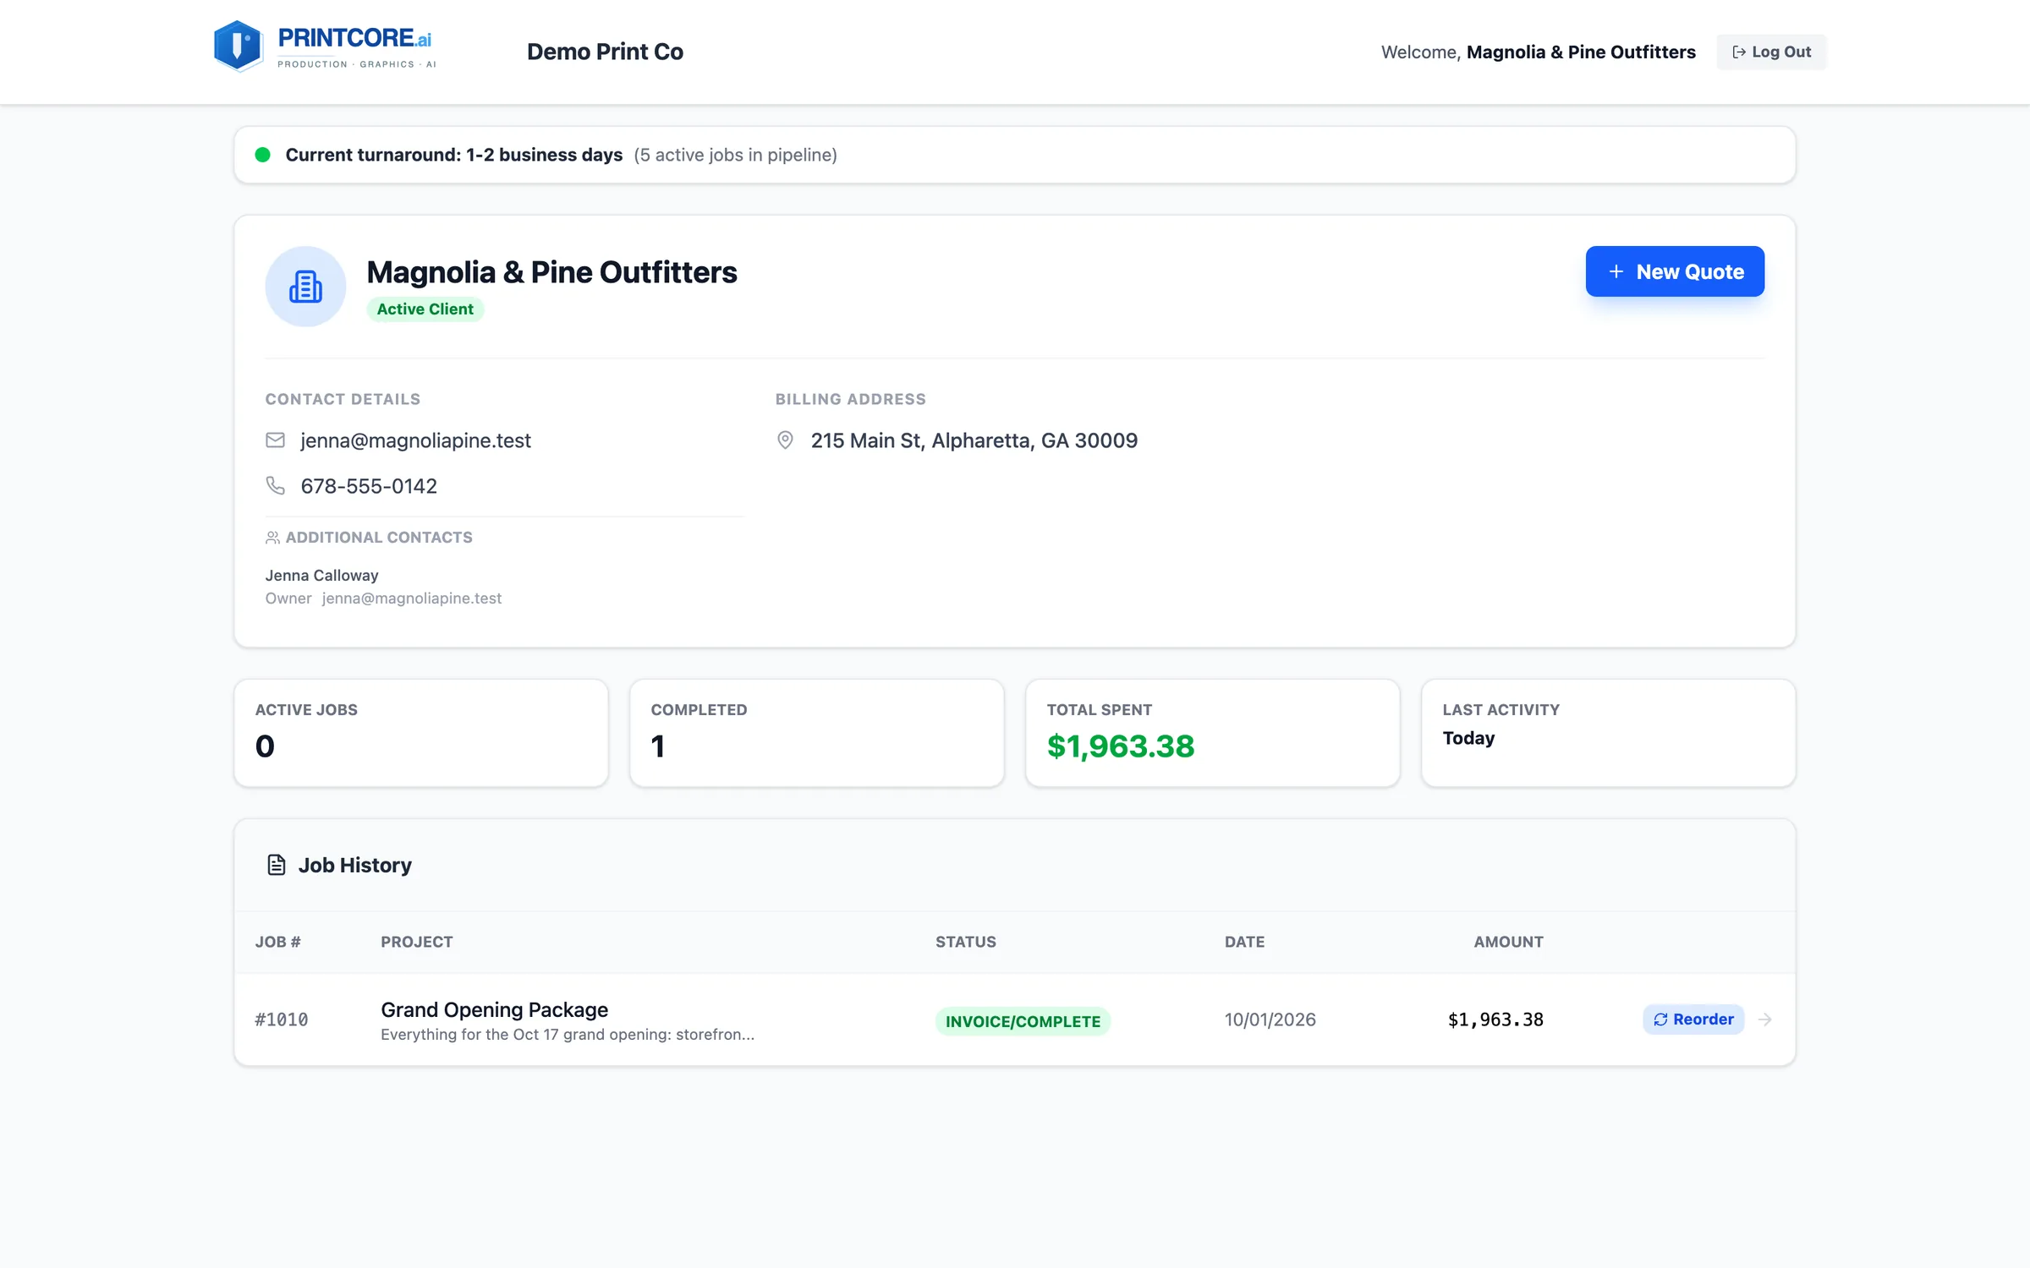2030x1268 pixels.
Task: Click the current turnaround banner text
Action: click(x=453, y=155)
